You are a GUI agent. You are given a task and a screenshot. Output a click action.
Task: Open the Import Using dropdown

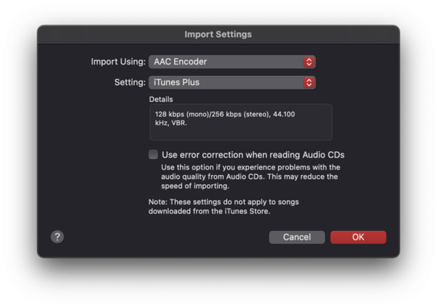[x=232, y=61]
